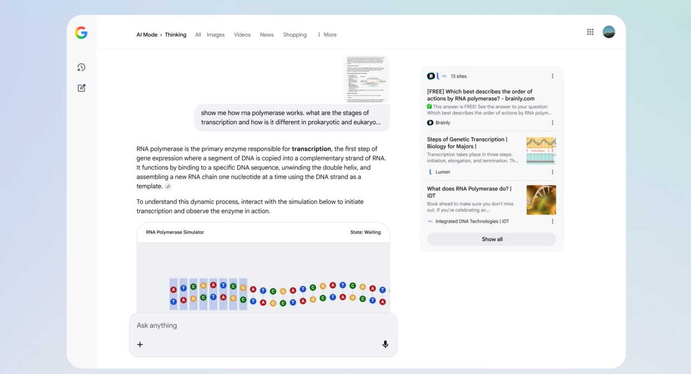Open AI Mode history icon
This screenshot has width=691, height=374.
click(x=81, y=67)
